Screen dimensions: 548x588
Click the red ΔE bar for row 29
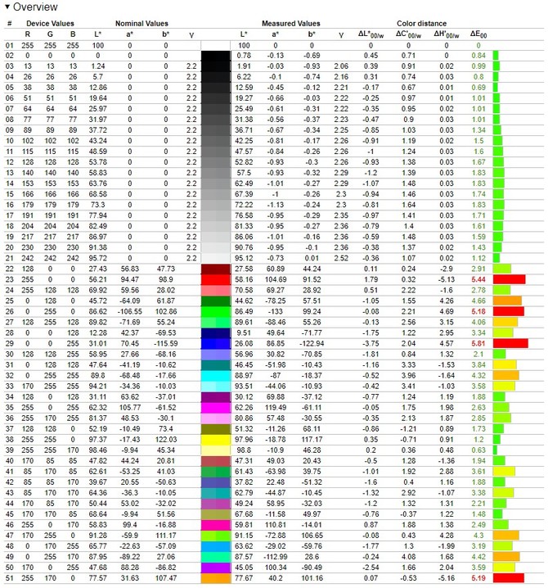click(x=510, y=343)
